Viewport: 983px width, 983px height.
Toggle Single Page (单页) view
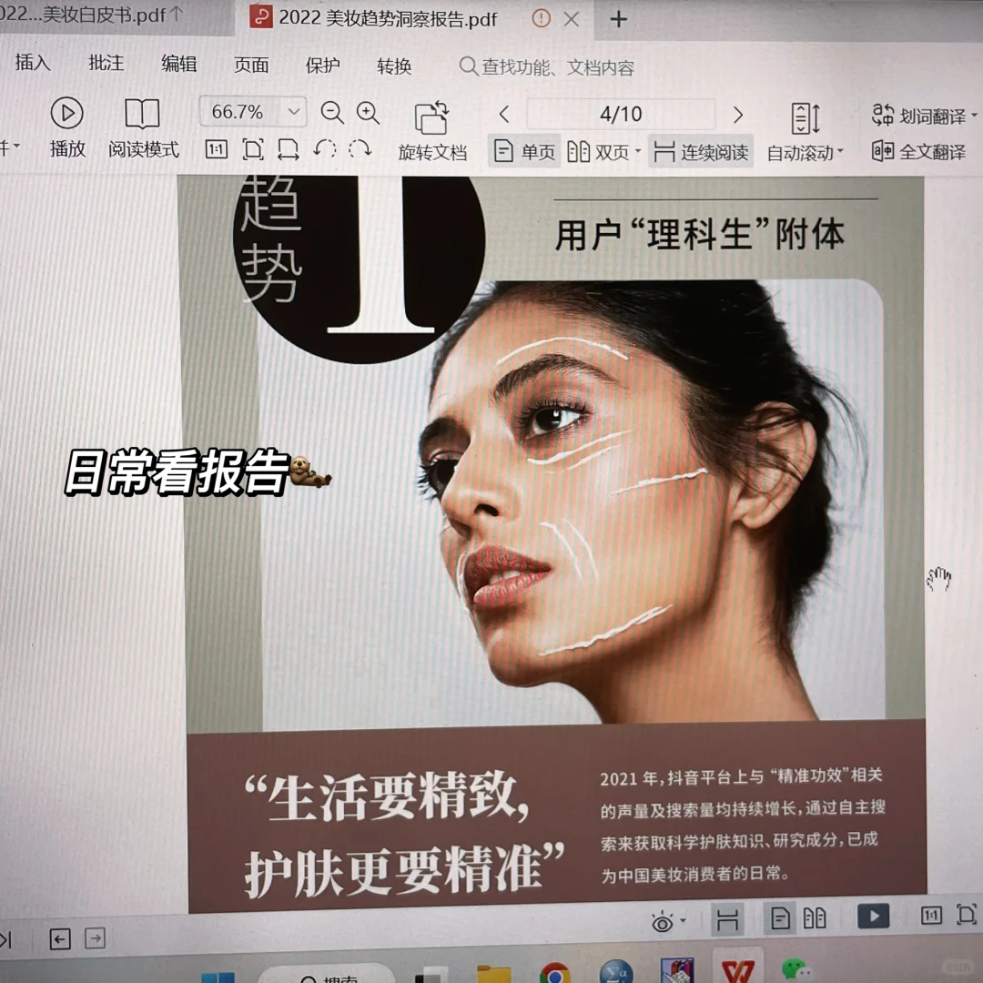coord(525,152)
